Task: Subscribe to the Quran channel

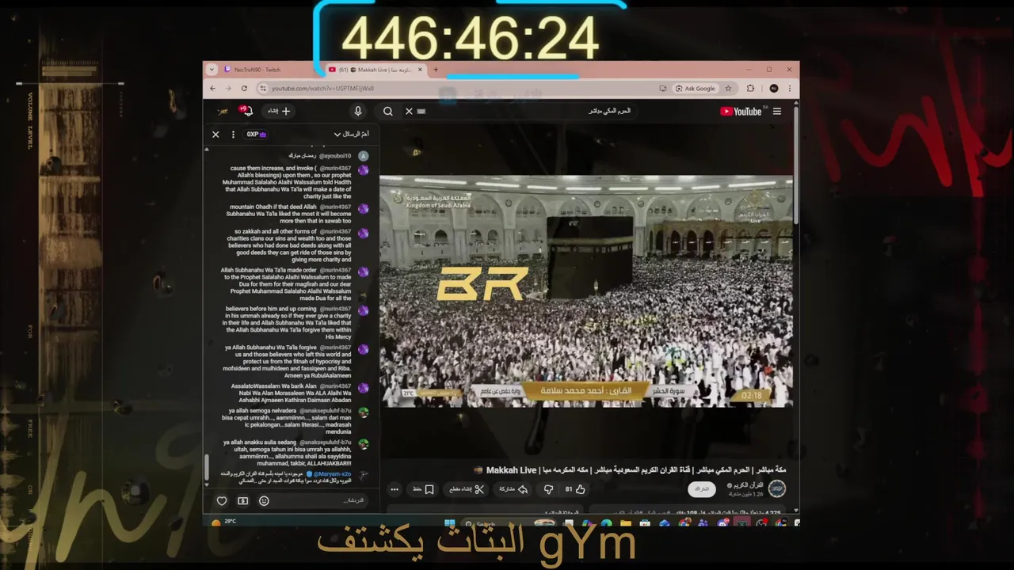Action: click(x=702, y=489)
